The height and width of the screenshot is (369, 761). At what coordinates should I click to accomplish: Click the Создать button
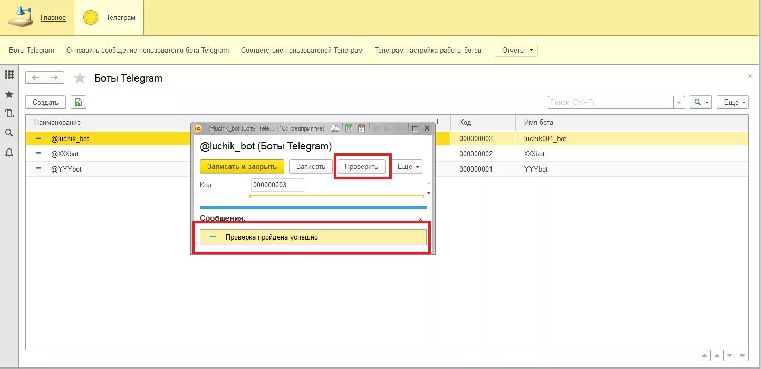pos(45,102)
